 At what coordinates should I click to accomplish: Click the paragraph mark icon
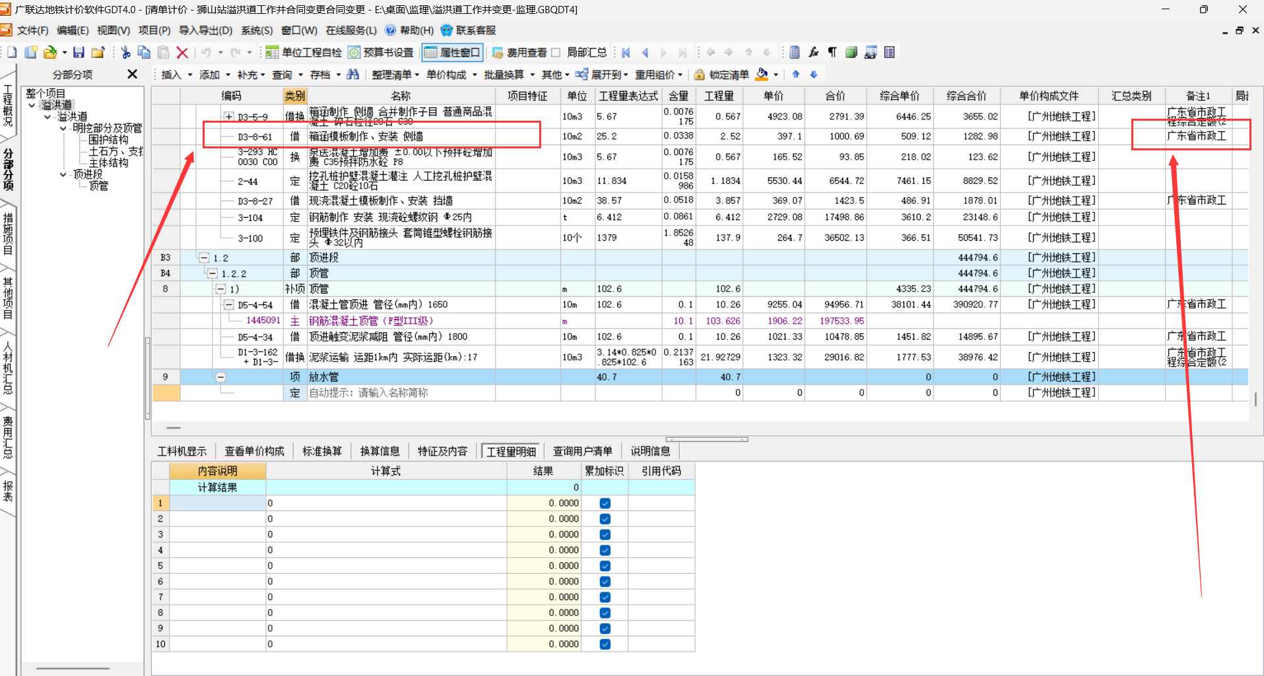click(x=832, y=52)
